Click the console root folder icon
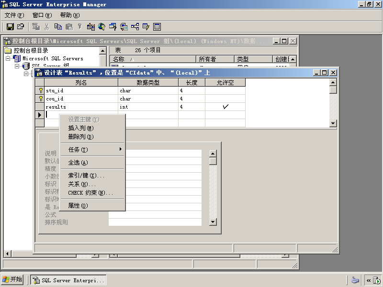 pos(8,51)
